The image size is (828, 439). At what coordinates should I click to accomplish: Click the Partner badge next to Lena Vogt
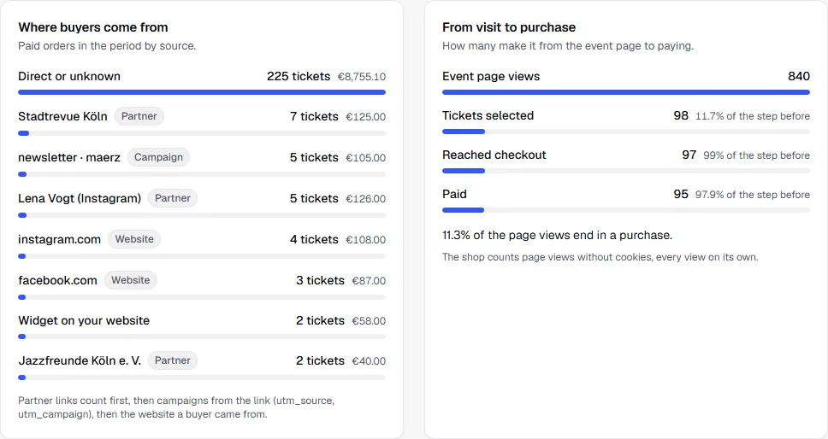click(172, 198)
